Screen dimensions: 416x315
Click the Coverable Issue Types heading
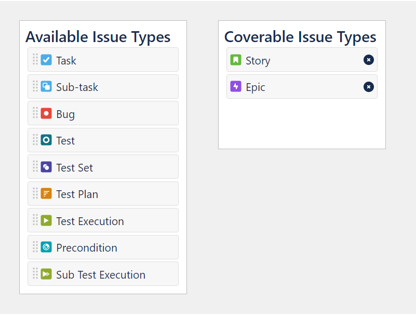tap(300, 37)
